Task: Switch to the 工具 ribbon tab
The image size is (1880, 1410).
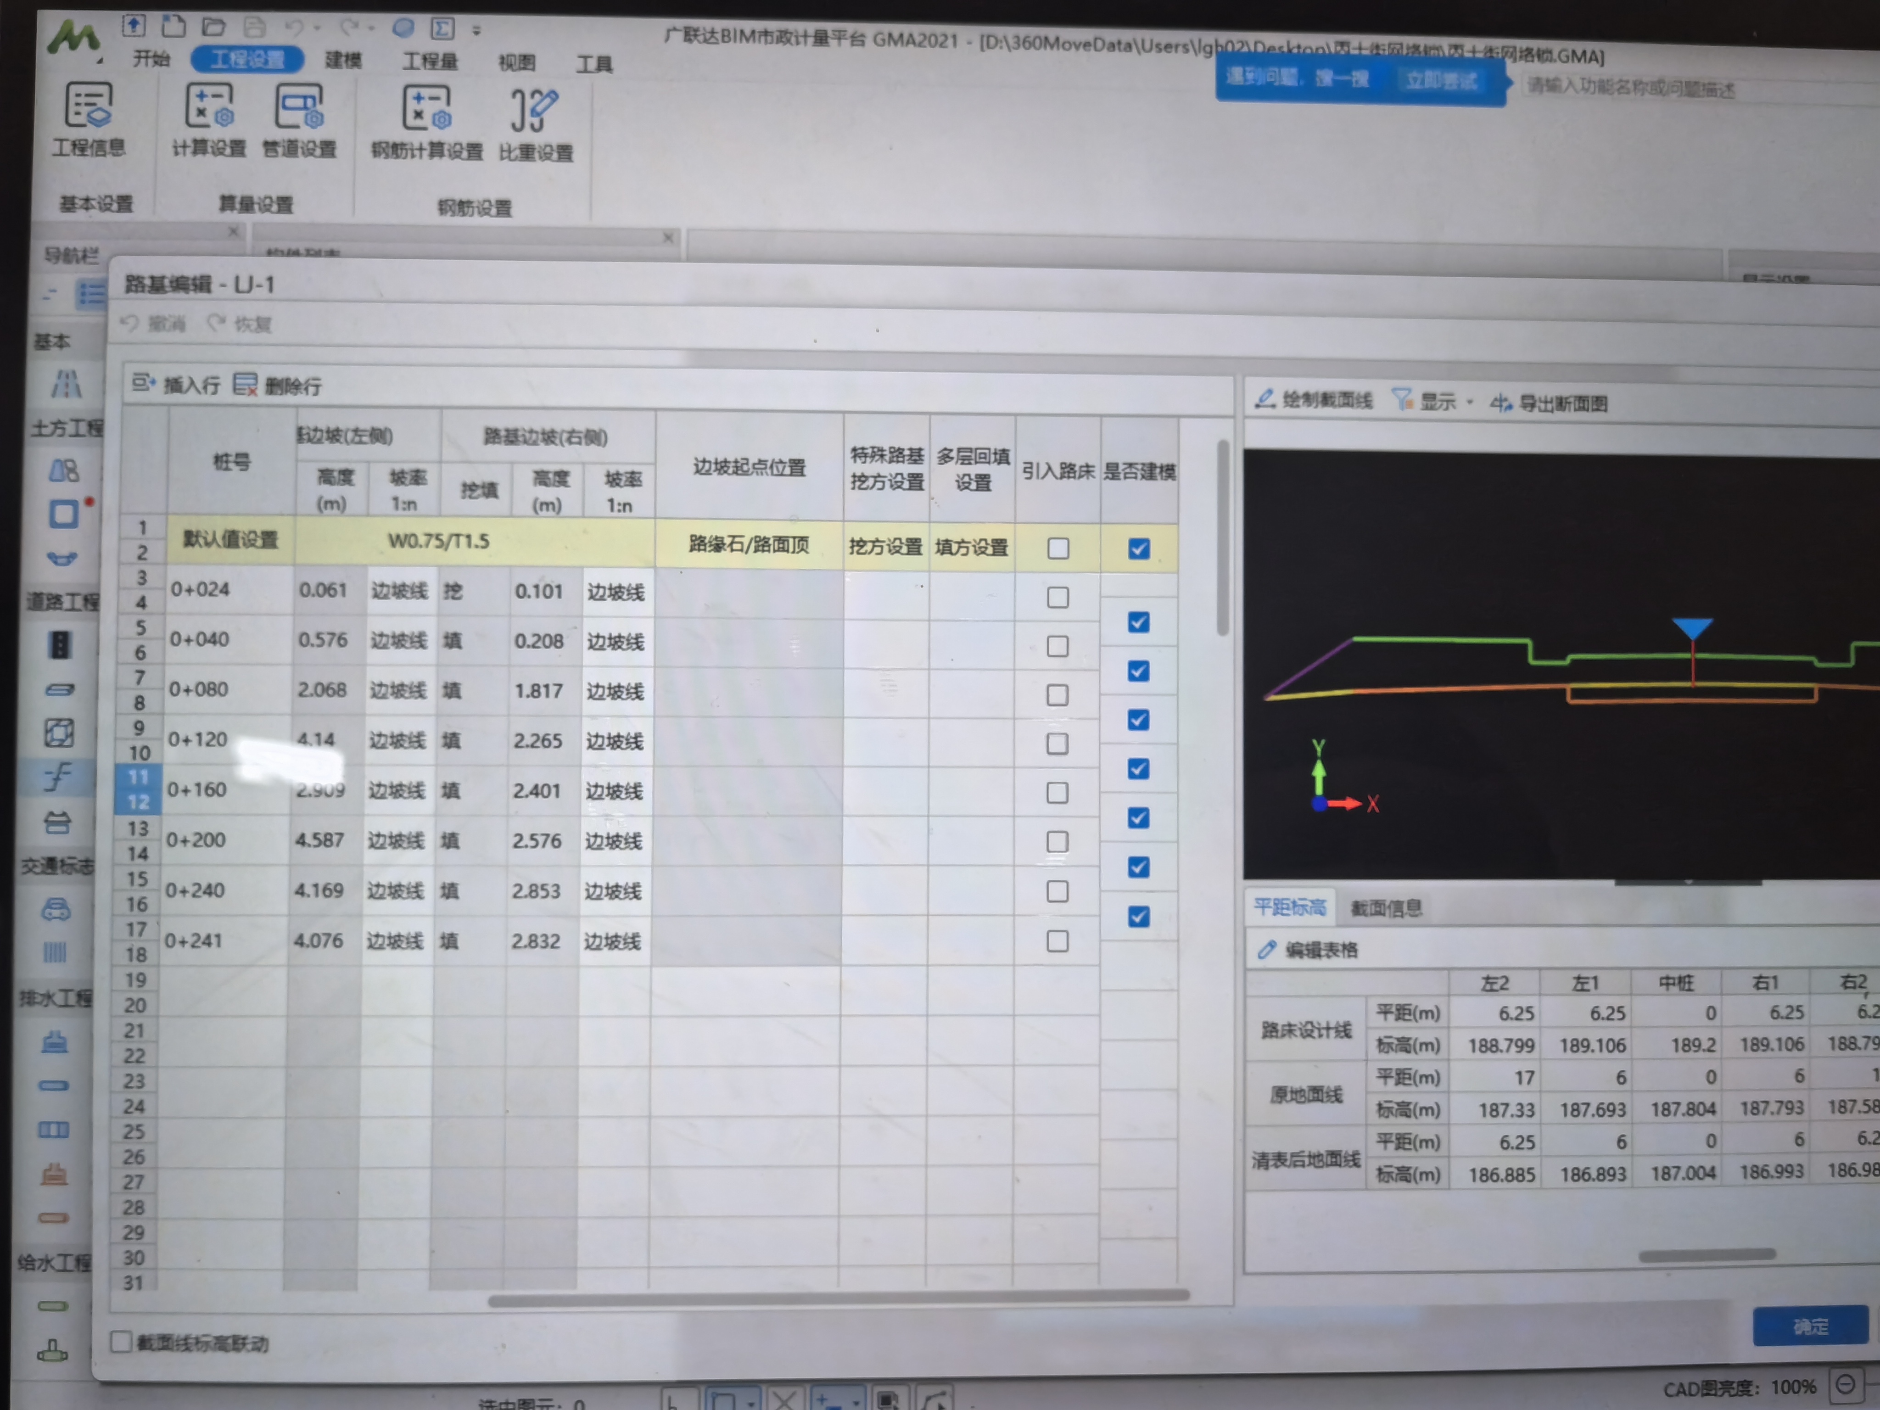Action: 594,64
